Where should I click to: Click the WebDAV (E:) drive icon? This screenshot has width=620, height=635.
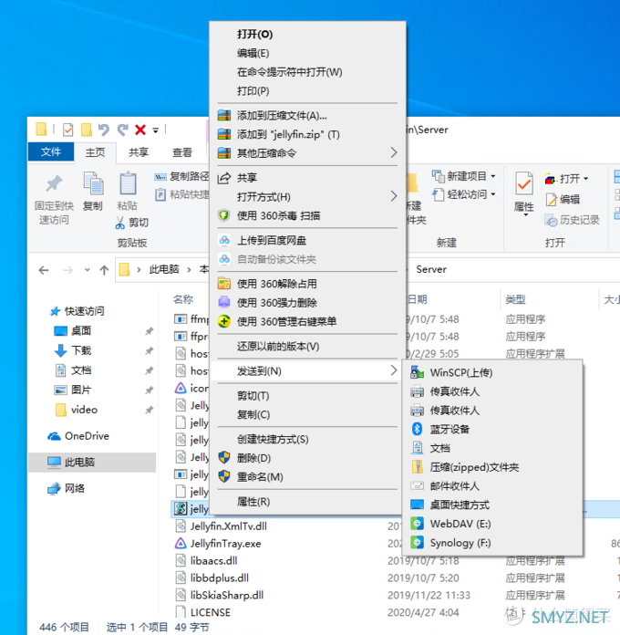pyautogui.click(x=417, y=524)
